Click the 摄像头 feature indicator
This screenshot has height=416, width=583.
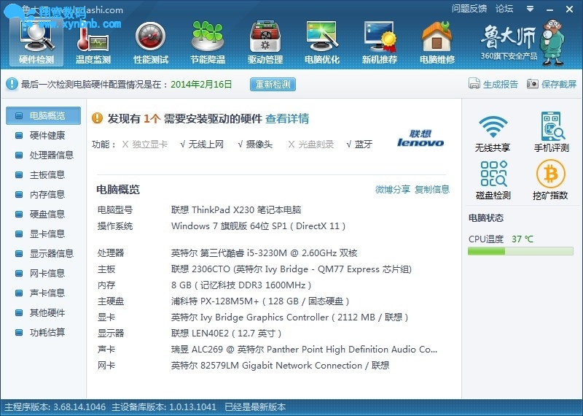(255, 144)
